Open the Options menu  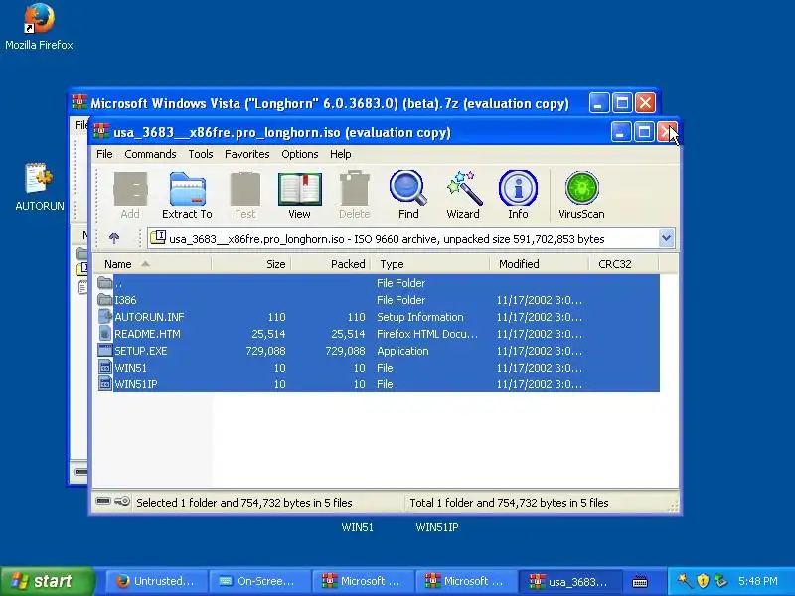pos(300,154)
